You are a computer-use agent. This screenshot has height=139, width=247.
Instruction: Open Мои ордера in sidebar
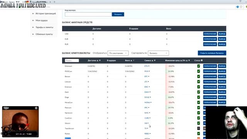(x=42, y=20)
